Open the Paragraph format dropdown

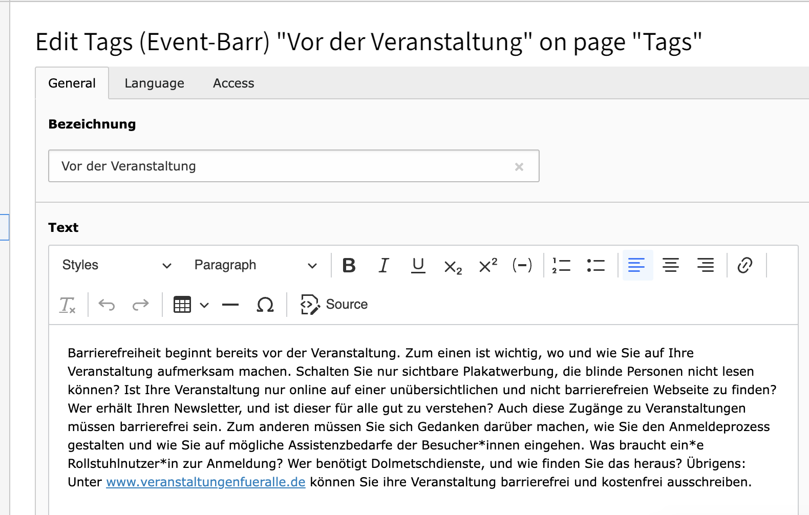coord(256,265)
